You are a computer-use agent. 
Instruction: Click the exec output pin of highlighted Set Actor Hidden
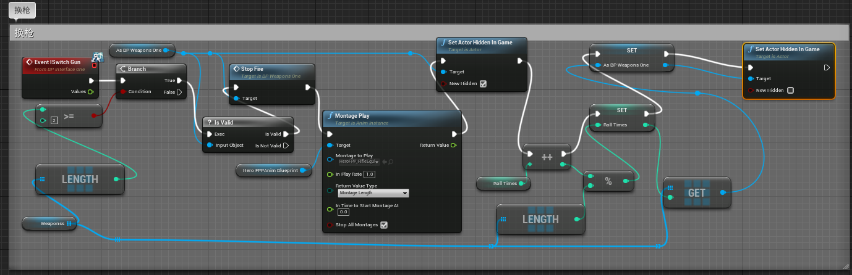(x=827, y=68)
